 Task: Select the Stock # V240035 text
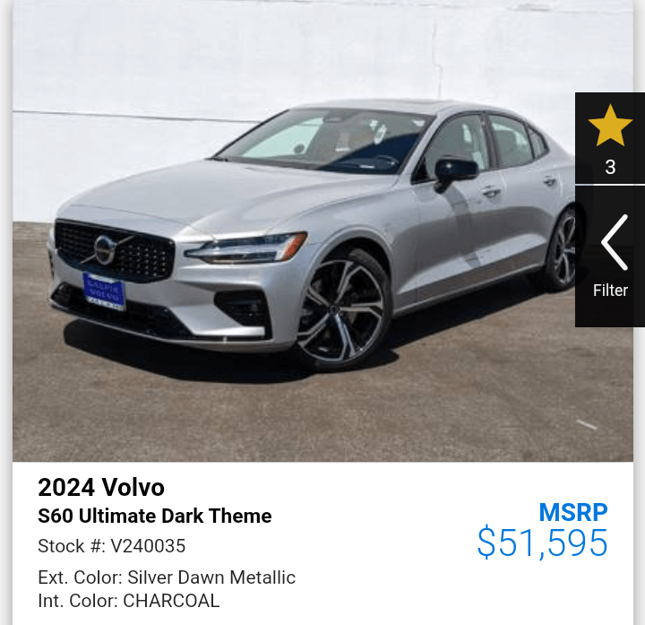pos(111,546)
